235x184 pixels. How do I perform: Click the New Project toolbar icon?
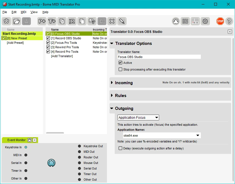[6, 21]
